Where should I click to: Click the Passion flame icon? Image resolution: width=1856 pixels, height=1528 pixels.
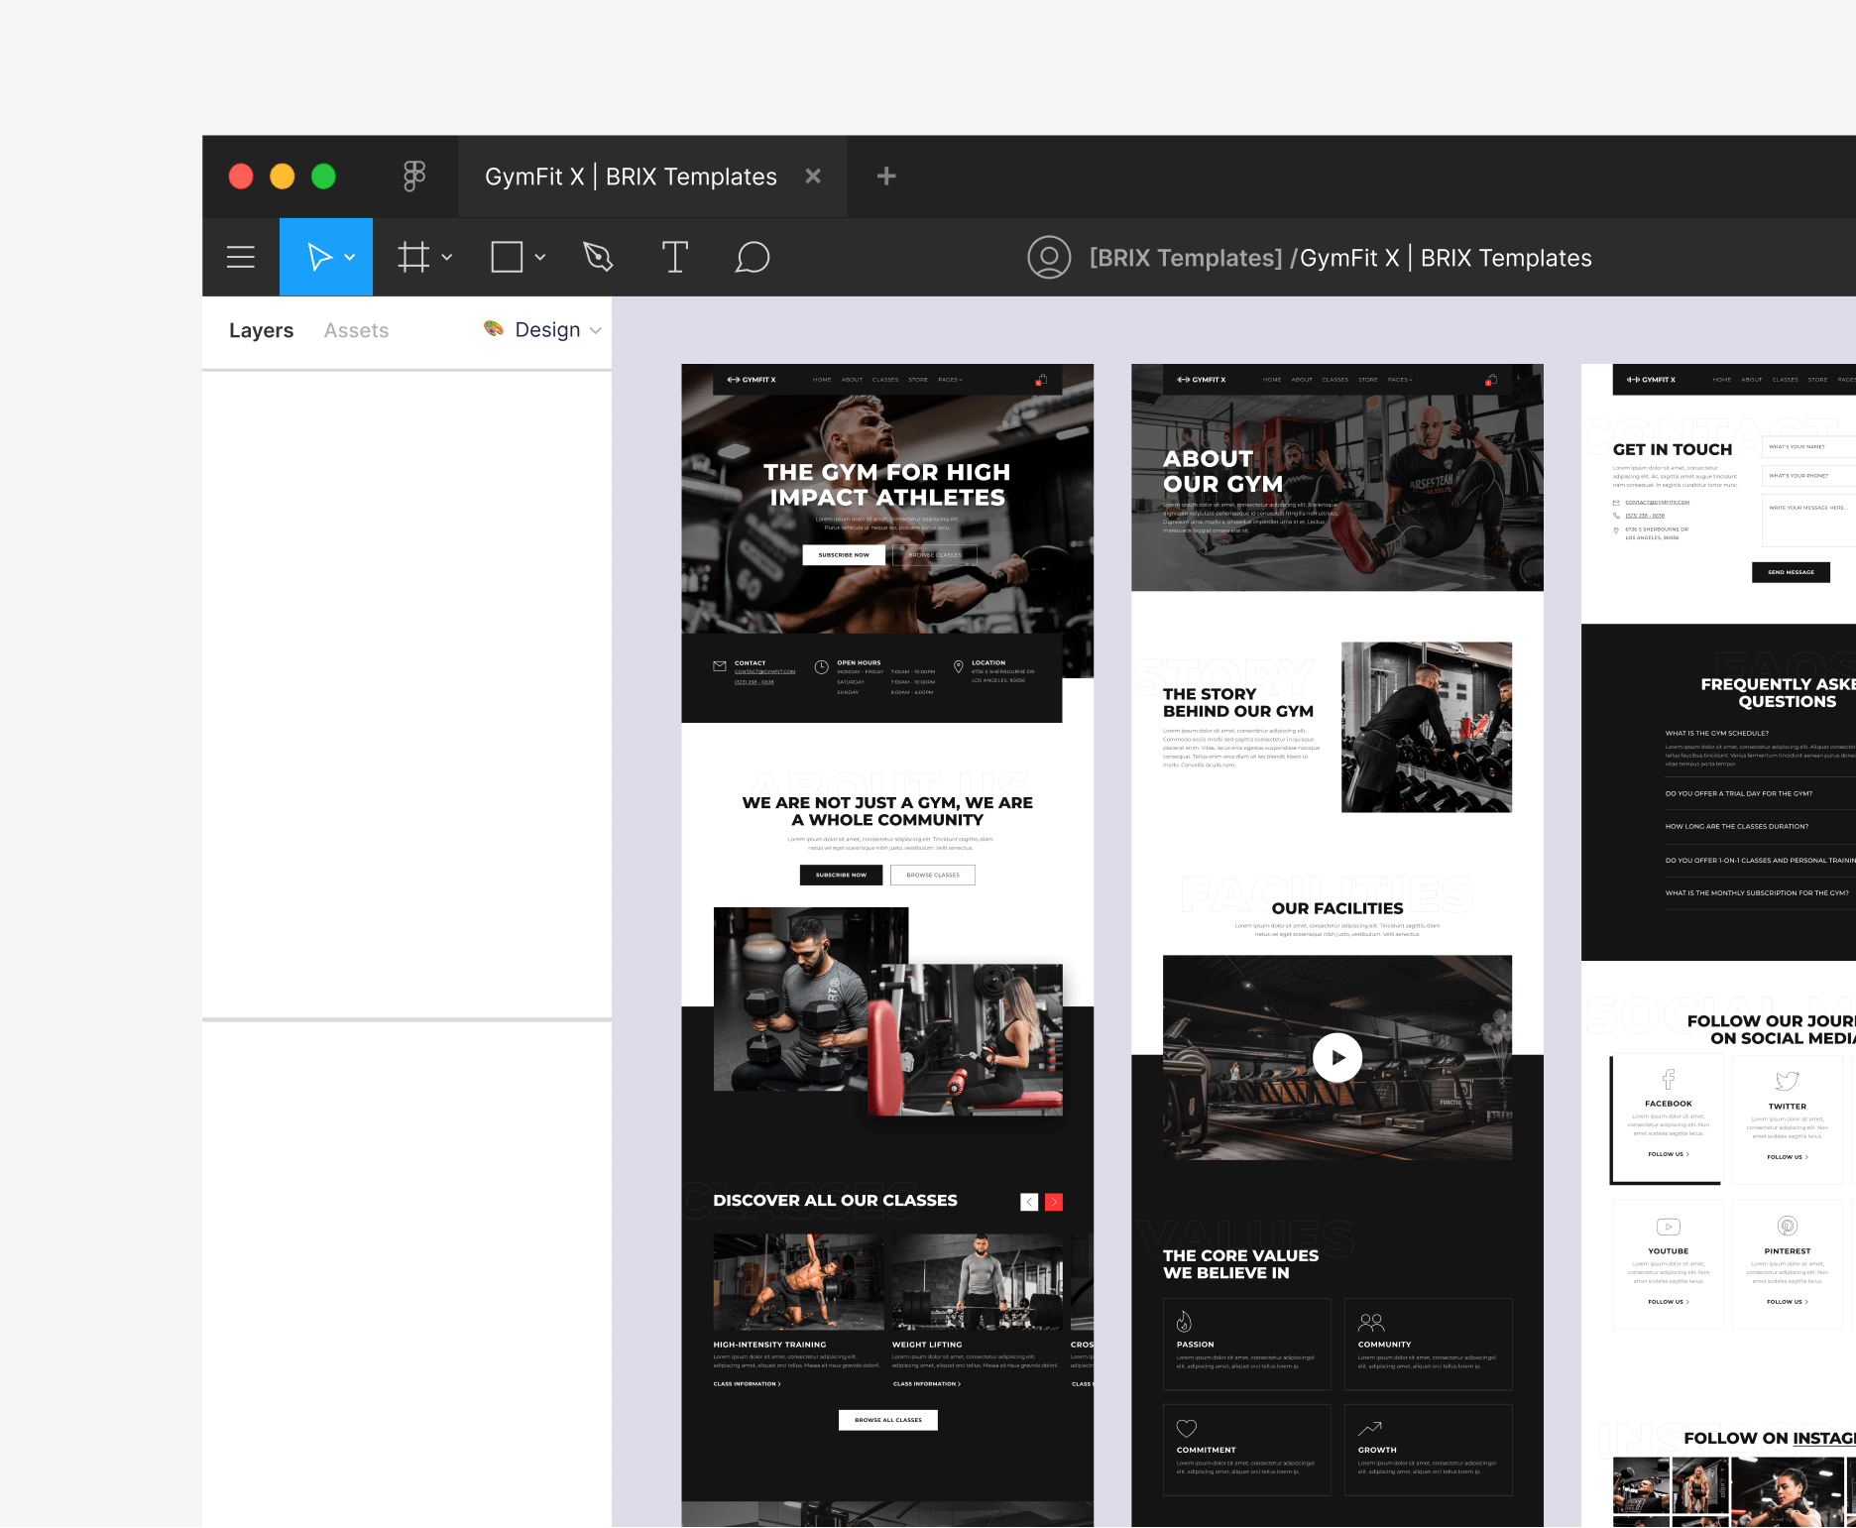click(x=1184, y=1322)
